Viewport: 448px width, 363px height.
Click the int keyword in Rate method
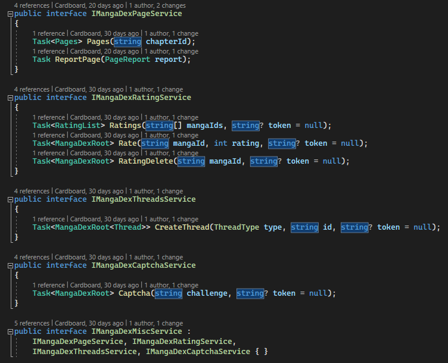click(x=220, y=143)
